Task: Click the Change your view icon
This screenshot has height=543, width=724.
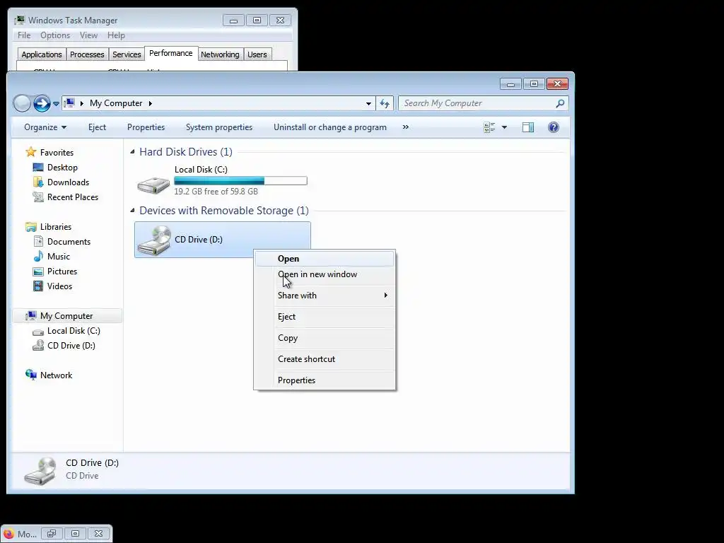Action: [489, 127]
